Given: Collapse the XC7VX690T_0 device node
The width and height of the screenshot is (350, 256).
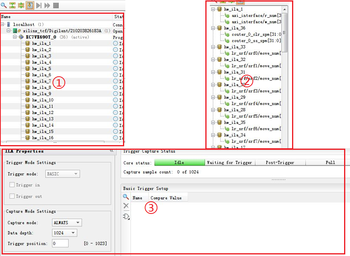Looking at the screenshot, I should tap(15, 37).
